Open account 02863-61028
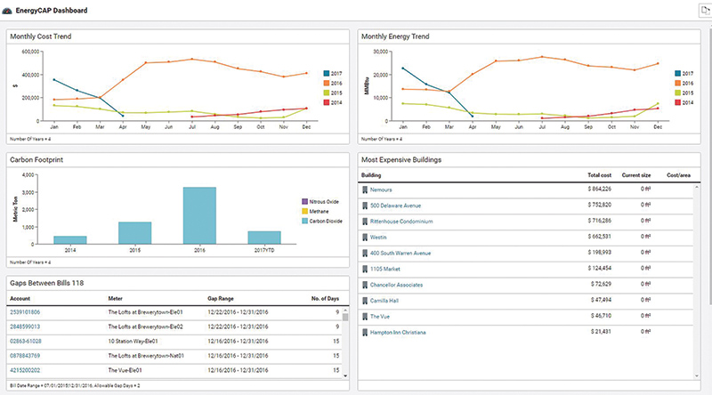This screenshot has height=395, width=712. [26, 342]
